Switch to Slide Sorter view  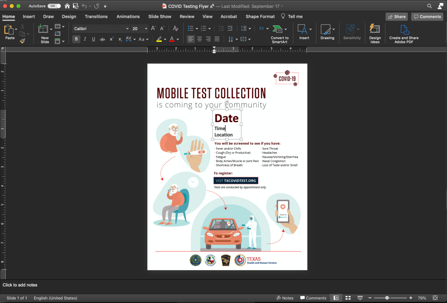click(348, 298)
